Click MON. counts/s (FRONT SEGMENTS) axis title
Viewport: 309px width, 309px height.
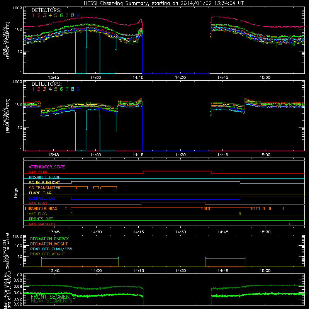[6, 40]
